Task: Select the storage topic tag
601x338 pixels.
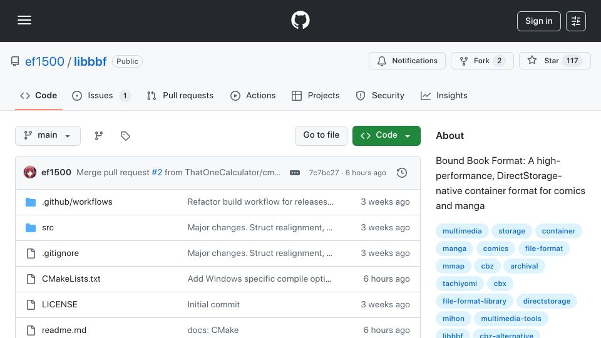Action: (x=511, y=231)
